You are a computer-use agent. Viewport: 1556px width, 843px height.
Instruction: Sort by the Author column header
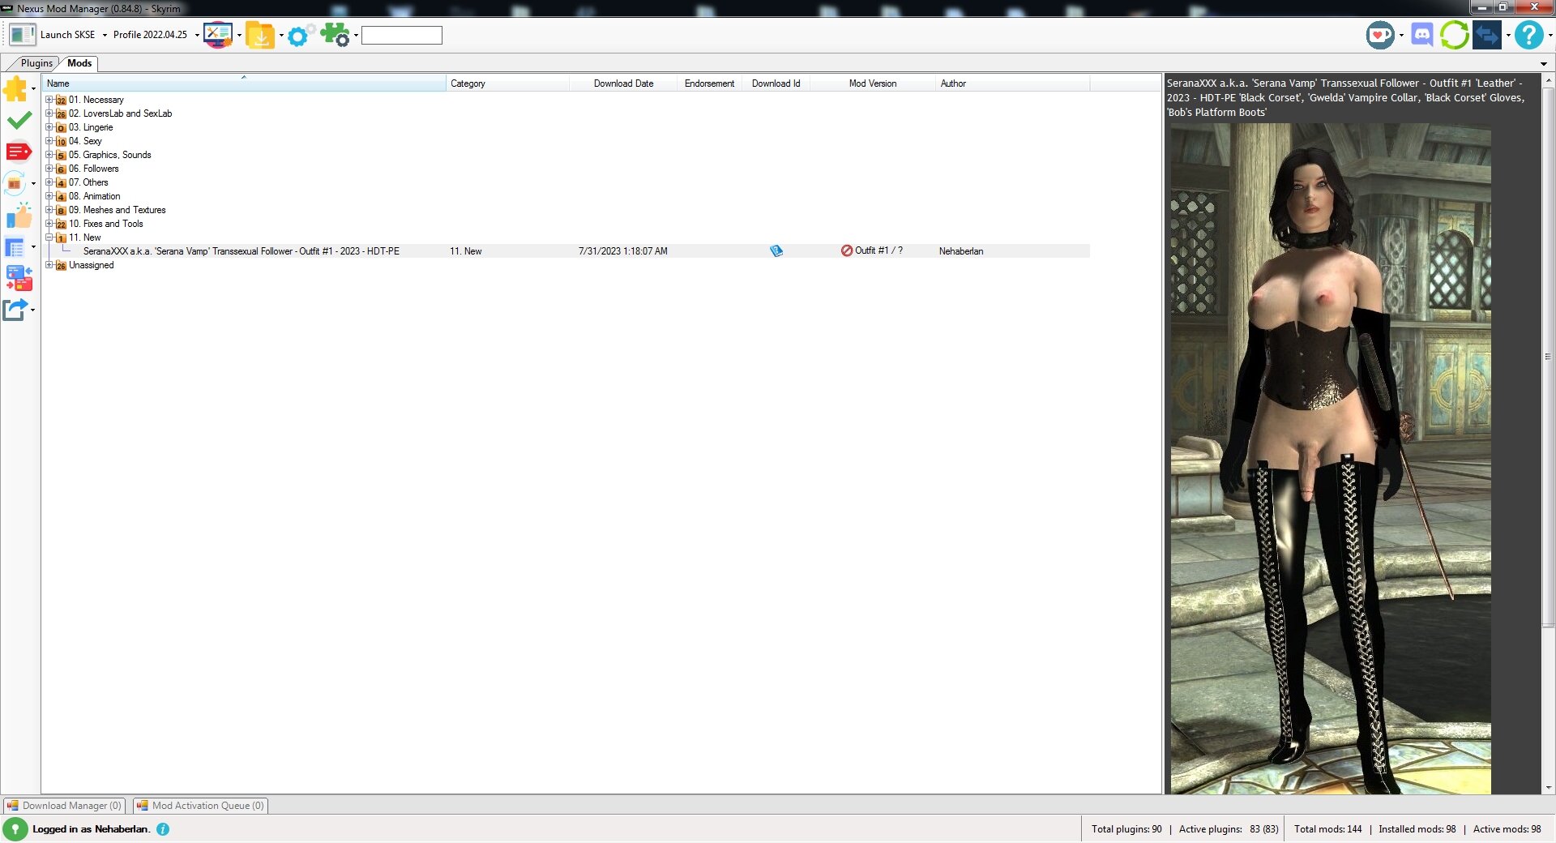1012,83
